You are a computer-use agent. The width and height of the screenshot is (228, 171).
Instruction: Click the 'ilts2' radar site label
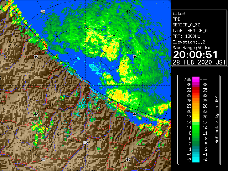(x=179, y=14)
